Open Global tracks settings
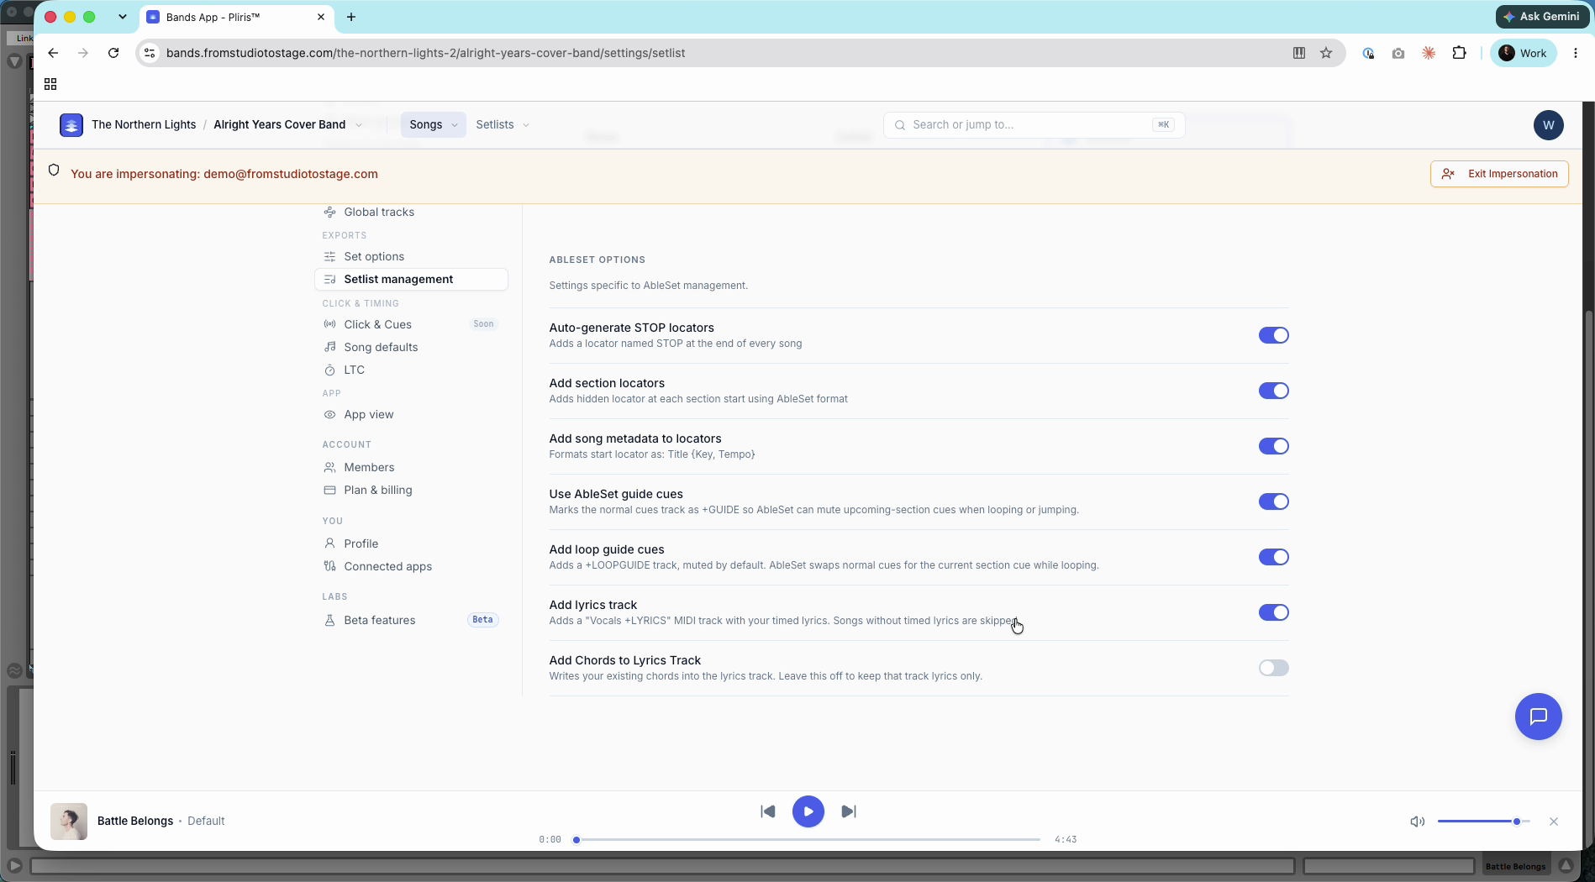Viewport: 1595px width, 882px height. click(x=379, y=212)
